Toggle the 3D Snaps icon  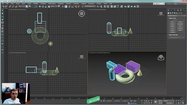pos(70,6)
